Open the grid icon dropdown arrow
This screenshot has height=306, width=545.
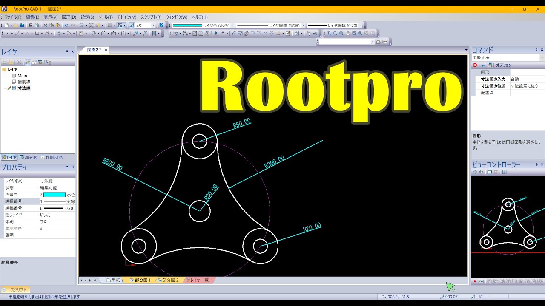pyautogui.click(x=115, y=25)
